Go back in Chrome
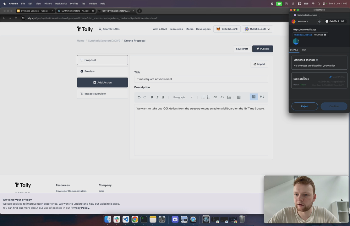The width and height of the screenshot is (350, 226). pyautogui.click(x=4, y=18)
